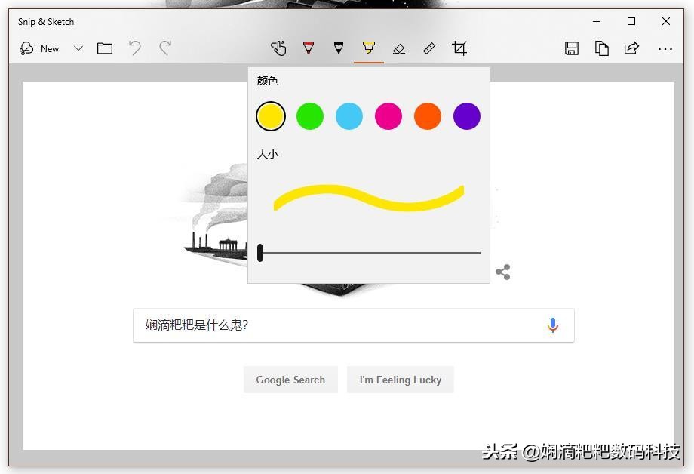Choose the yellow highlighter color
The width and height of the screenshot is (694, 474).
270,116
